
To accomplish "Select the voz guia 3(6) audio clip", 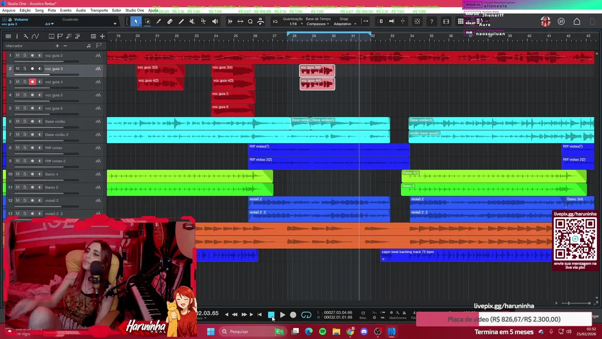I will (317, 71).
